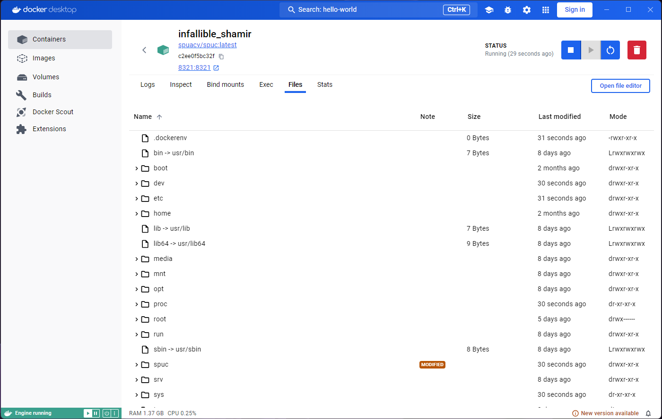
Task: Click the Troubleshoot bug icon
Action: (x=508, y=10)
